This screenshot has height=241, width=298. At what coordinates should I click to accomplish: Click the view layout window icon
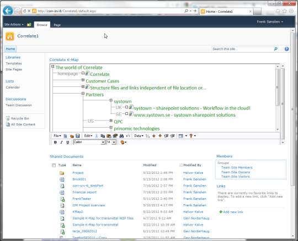point(181,136)
